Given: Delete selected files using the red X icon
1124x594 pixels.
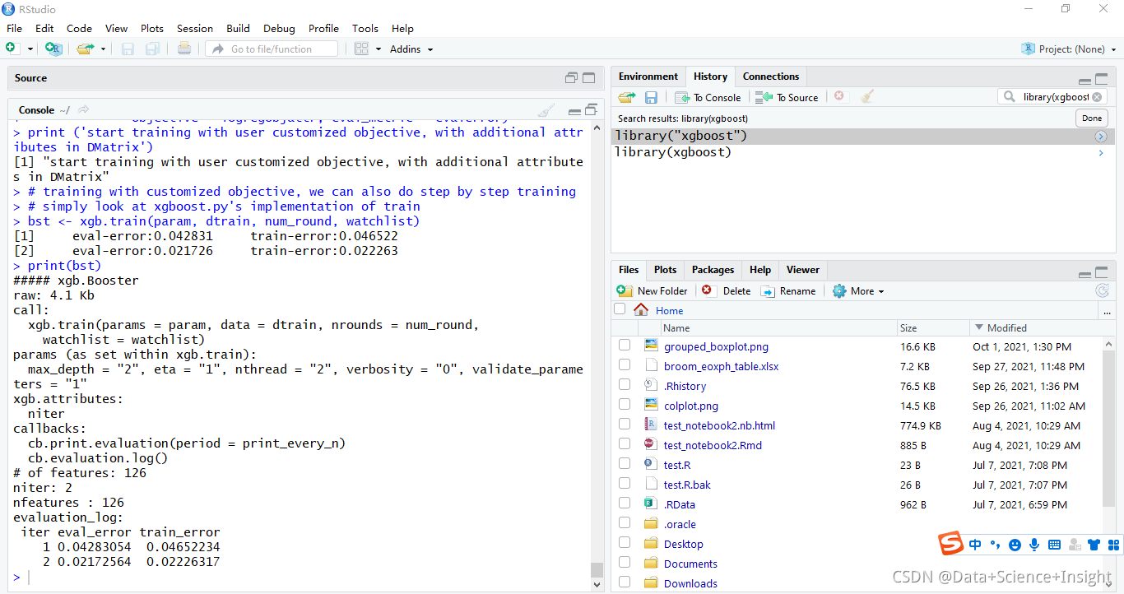Looking at the screenshot, I should pyautogui.click(x=707, y=290).
